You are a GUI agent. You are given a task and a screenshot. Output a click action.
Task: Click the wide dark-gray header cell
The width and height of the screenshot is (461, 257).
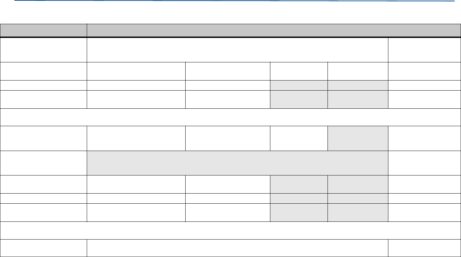[x=273, y=31]
